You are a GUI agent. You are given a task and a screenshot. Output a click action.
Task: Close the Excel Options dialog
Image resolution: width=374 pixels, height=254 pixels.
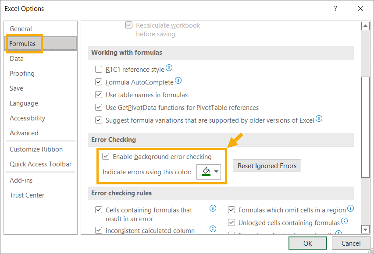click(x=360, y=9)
